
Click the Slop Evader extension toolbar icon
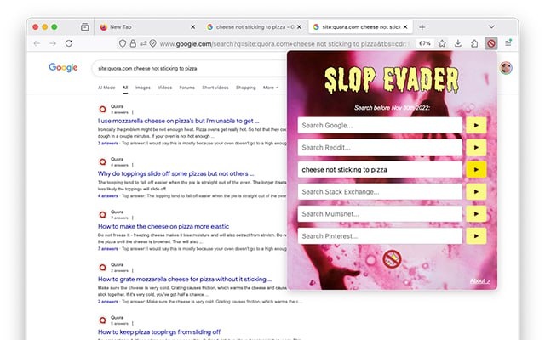click(490, 43)
